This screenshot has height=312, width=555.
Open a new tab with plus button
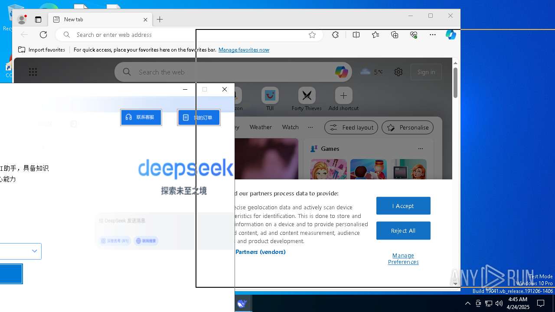(160, 19)
